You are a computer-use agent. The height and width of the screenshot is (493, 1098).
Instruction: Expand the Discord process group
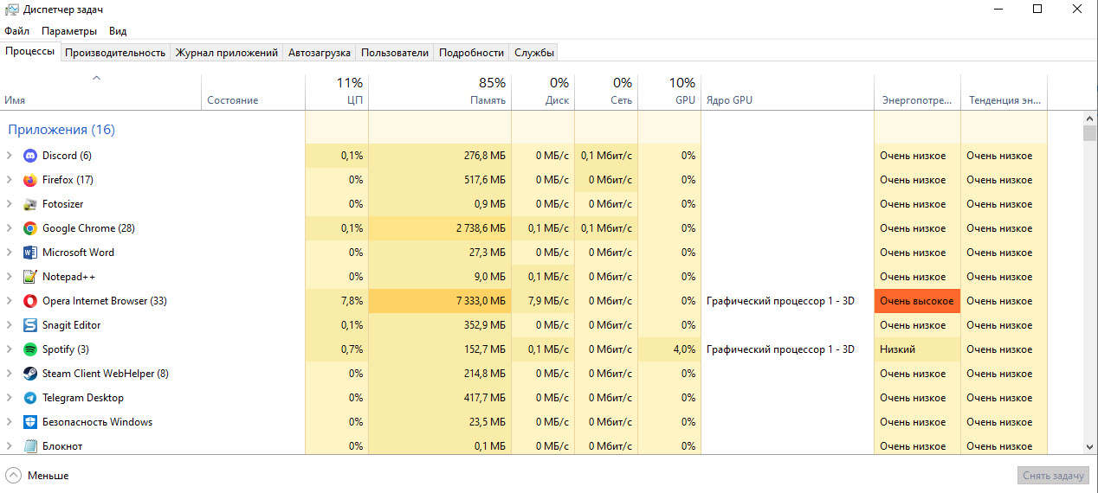tap(10, 156)
